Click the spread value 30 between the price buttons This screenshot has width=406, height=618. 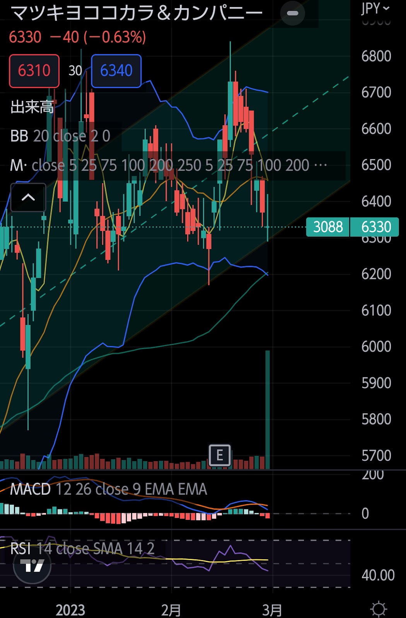click(x=75, y=71)
